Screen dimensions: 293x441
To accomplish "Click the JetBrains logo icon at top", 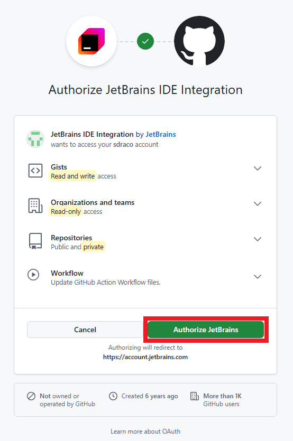I will [91, 41].
